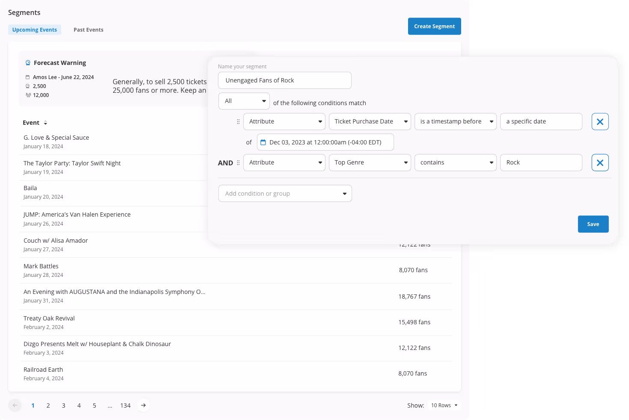Open the Ticket Purchase Date dropdown
The image size is (629, 420).
pyautogui.click(x=370, y=122)
